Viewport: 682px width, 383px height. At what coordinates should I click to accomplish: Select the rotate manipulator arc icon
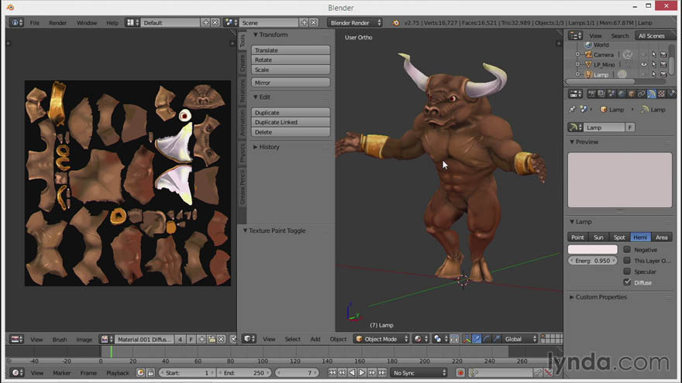487,339
